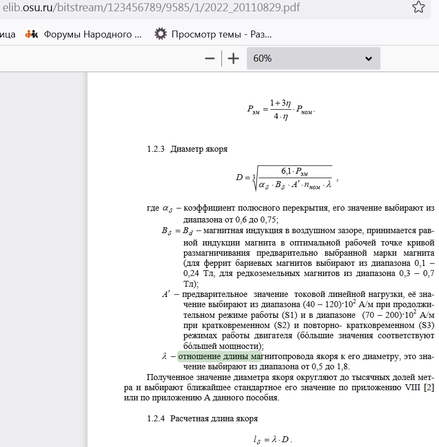439x447 pixels.
Task: Click the partially visible 'ица' bookmark
Action: click(8, 34)
